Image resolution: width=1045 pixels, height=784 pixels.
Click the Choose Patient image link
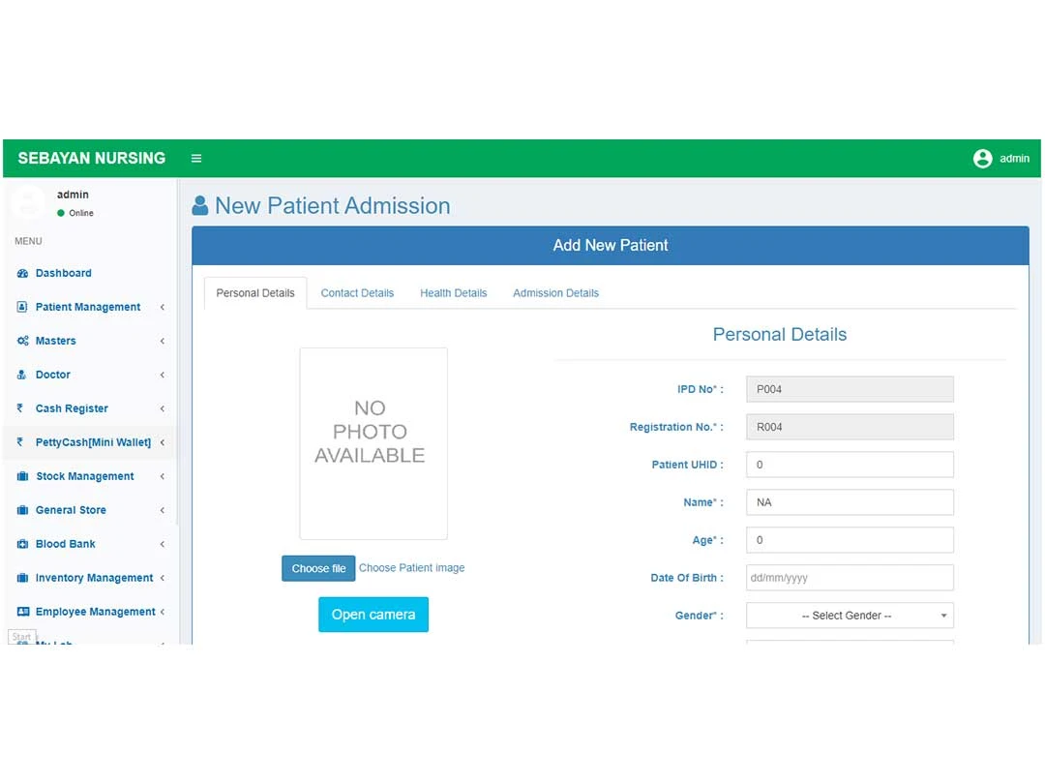tap(412, 567)
